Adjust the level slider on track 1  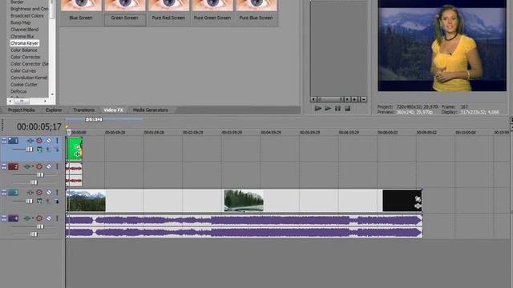coord(29,150)
